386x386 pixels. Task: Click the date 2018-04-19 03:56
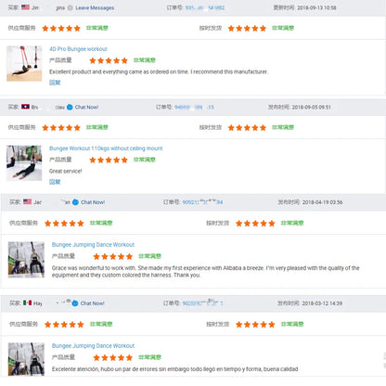[322, 202]
